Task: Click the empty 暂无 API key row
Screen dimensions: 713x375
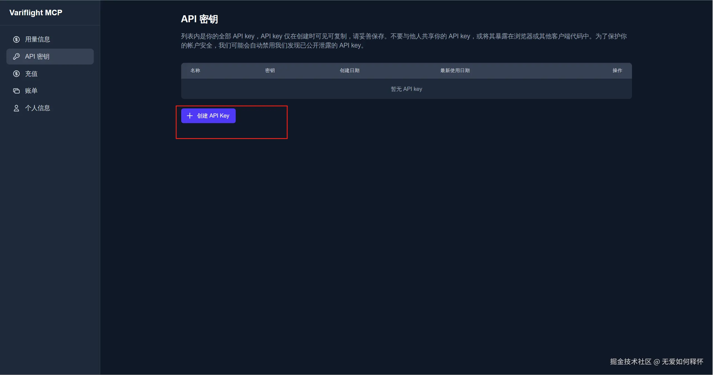Action: click(406, 89)
